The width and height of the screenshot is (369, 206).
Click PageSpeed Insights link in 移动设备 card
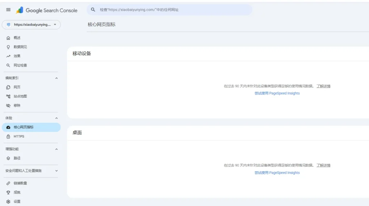pyautogui.click(x=277, y=93)
